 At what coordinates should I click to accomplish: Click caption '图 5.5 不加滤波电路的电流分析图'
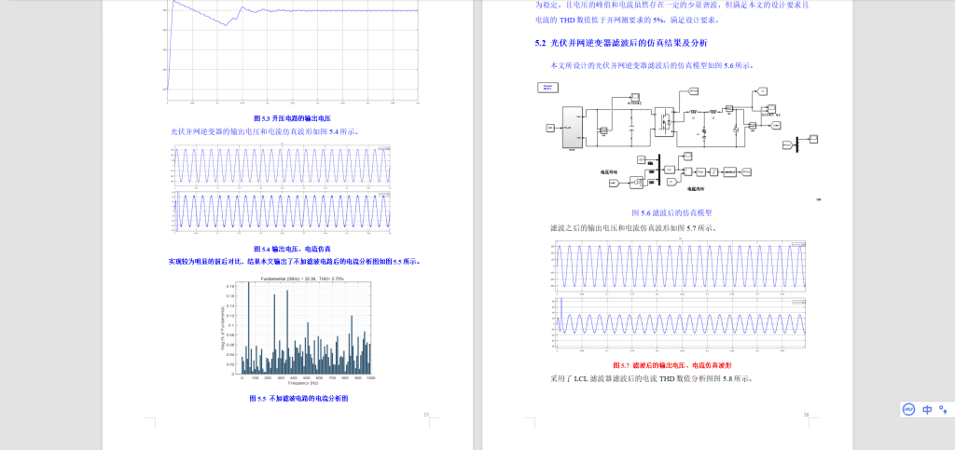(298, 399)
